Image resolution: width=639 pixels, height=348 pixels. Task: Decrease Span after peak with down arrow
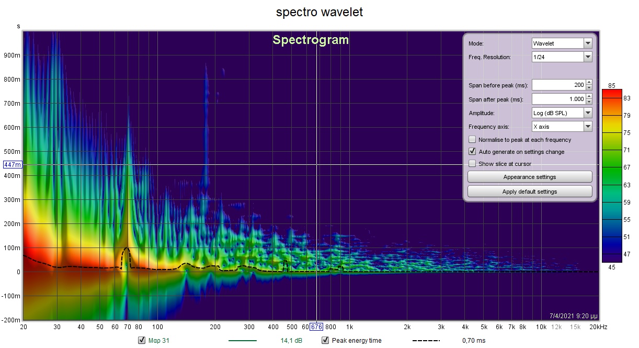pos(589,102)
